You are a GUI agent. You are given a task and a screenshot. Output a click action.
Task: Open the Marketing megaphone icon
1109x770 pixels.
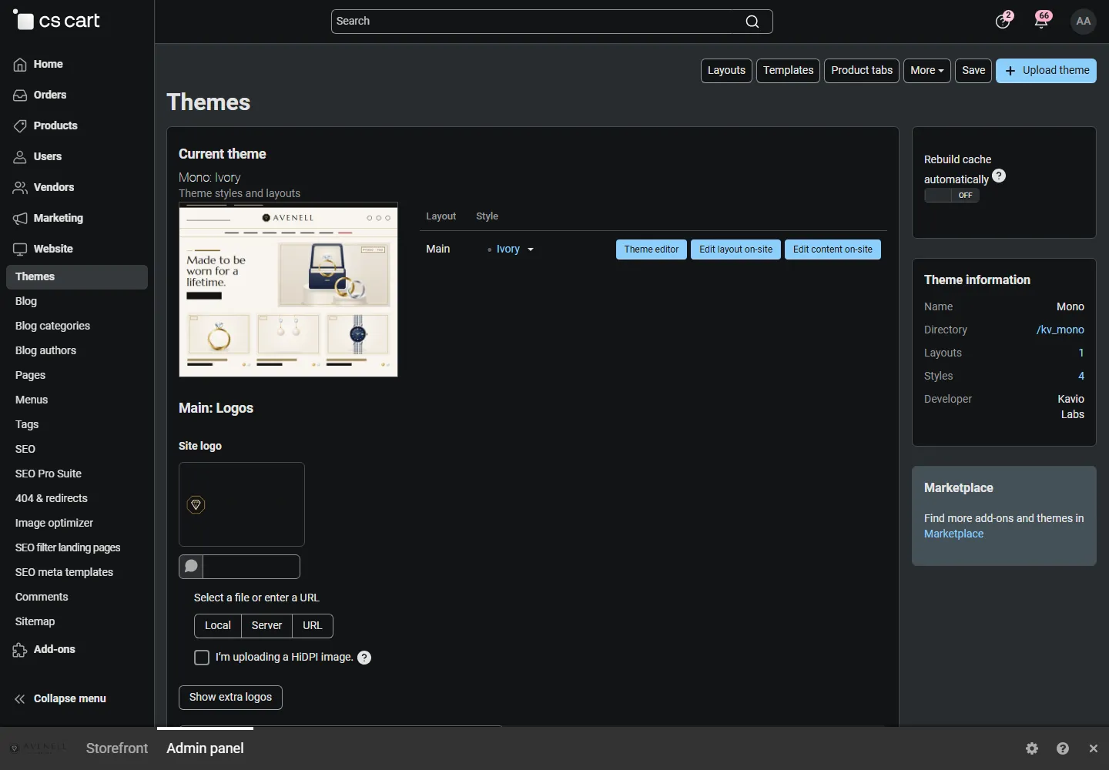(20, 219)
